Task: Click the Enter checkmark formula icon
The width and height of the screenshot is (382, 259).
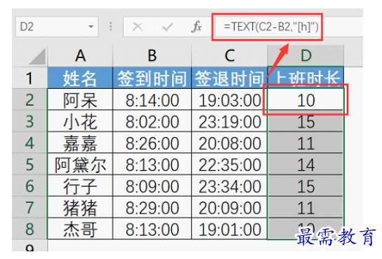Action: coord(167,27)
